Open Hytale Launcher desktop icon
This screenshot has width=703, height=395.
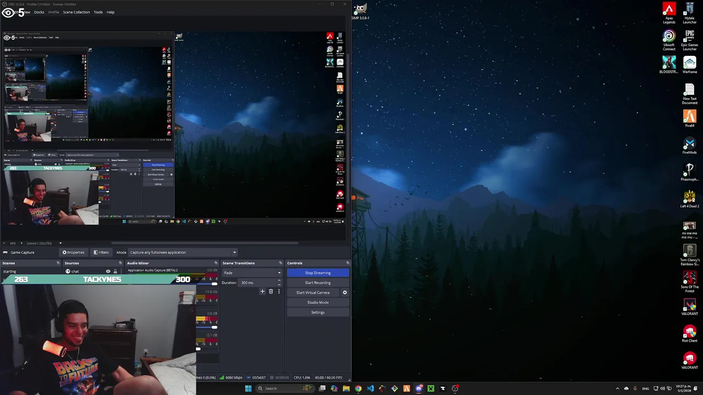click(690, 13)
